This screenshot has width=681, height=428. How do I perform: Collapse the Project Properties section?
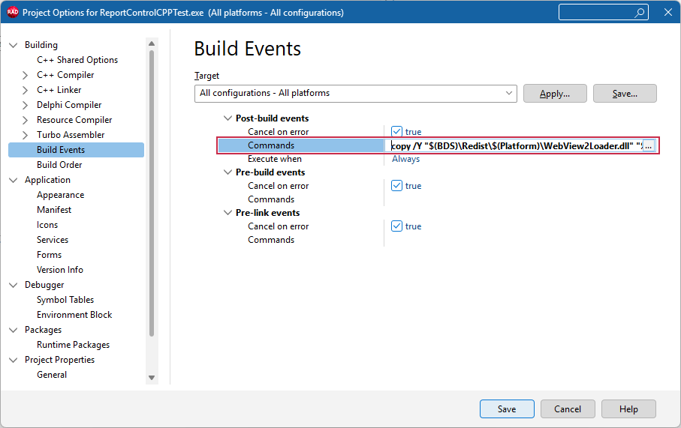click(14, 360)
